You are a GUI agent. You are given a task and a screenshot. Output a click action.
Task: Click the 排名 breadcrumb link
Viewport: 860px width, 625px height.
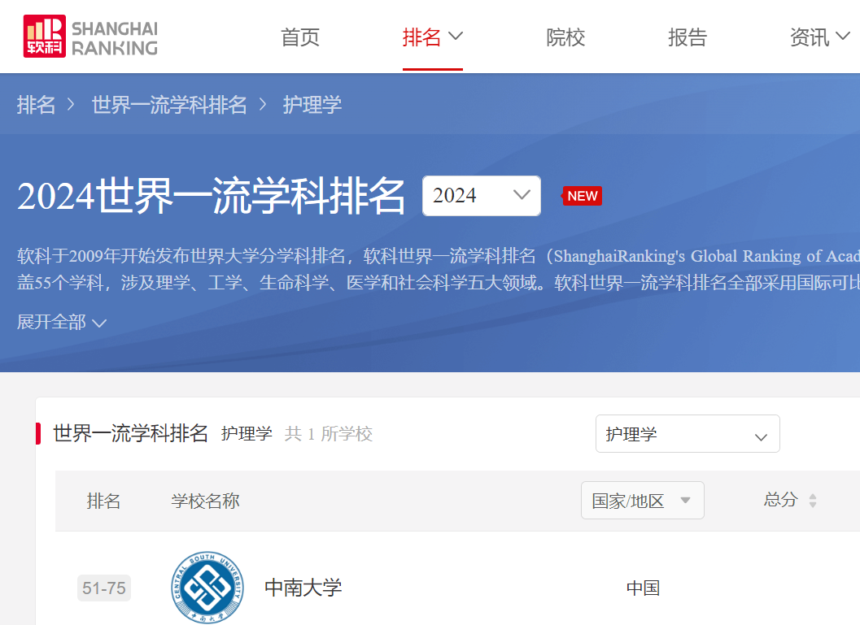[37, 105]
